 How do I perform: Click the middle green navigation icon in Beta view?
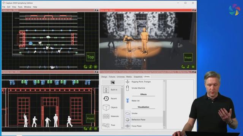[x=188, y=66]
